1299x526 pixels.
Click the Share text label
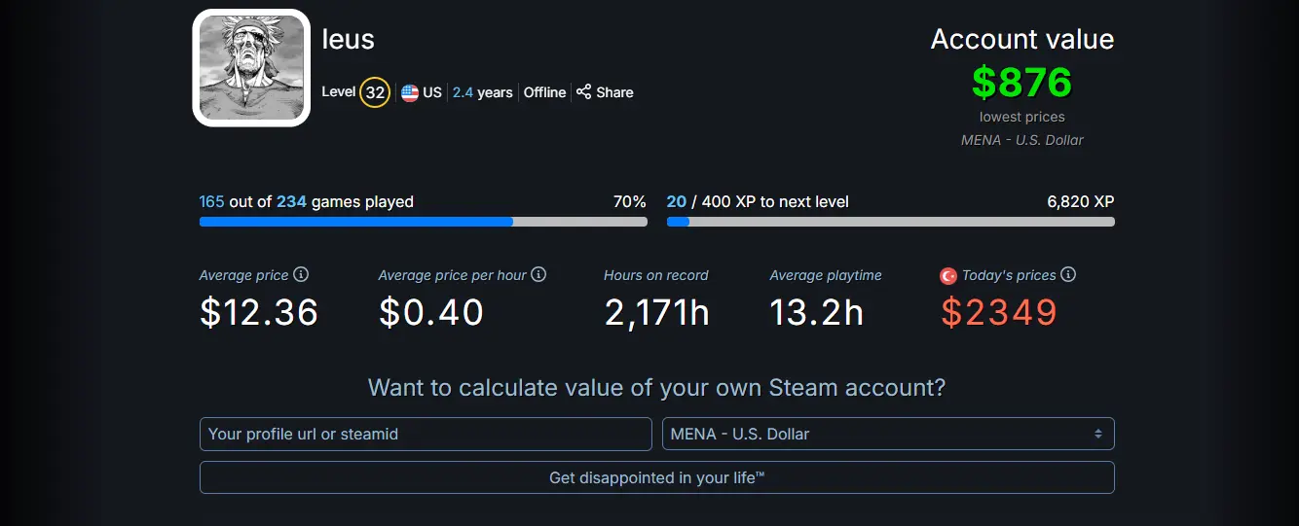pyautogui.click(x=614, y=92)
